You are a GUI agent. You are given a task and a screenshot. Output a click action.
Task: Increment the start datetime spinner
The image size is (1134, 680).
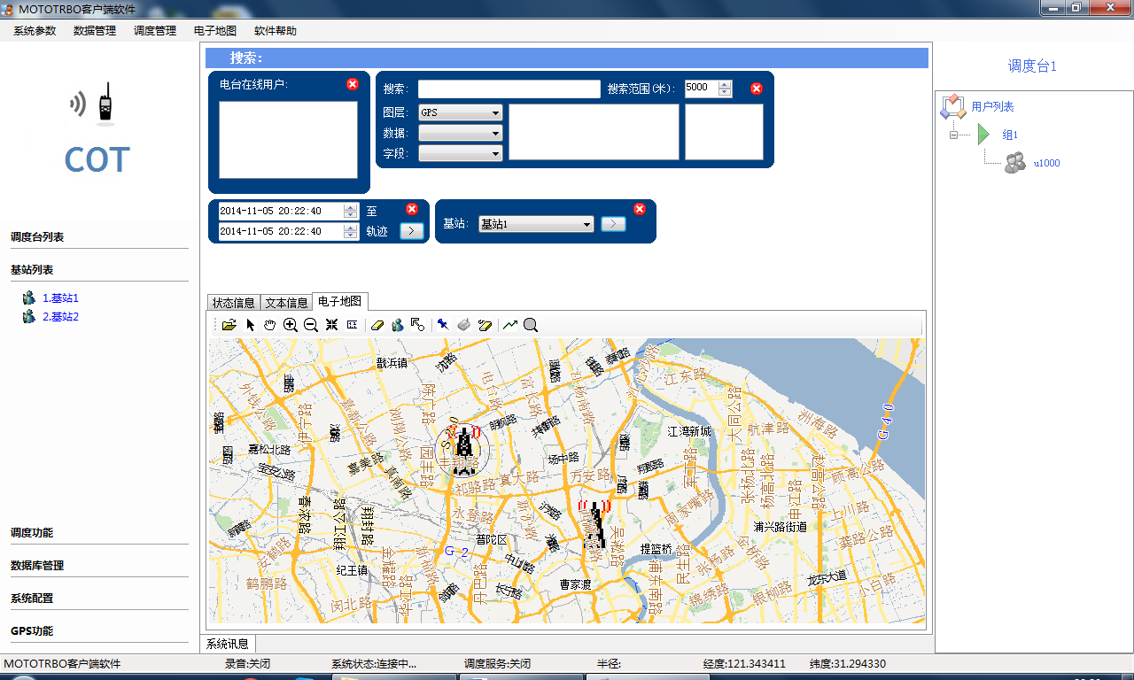351,207
